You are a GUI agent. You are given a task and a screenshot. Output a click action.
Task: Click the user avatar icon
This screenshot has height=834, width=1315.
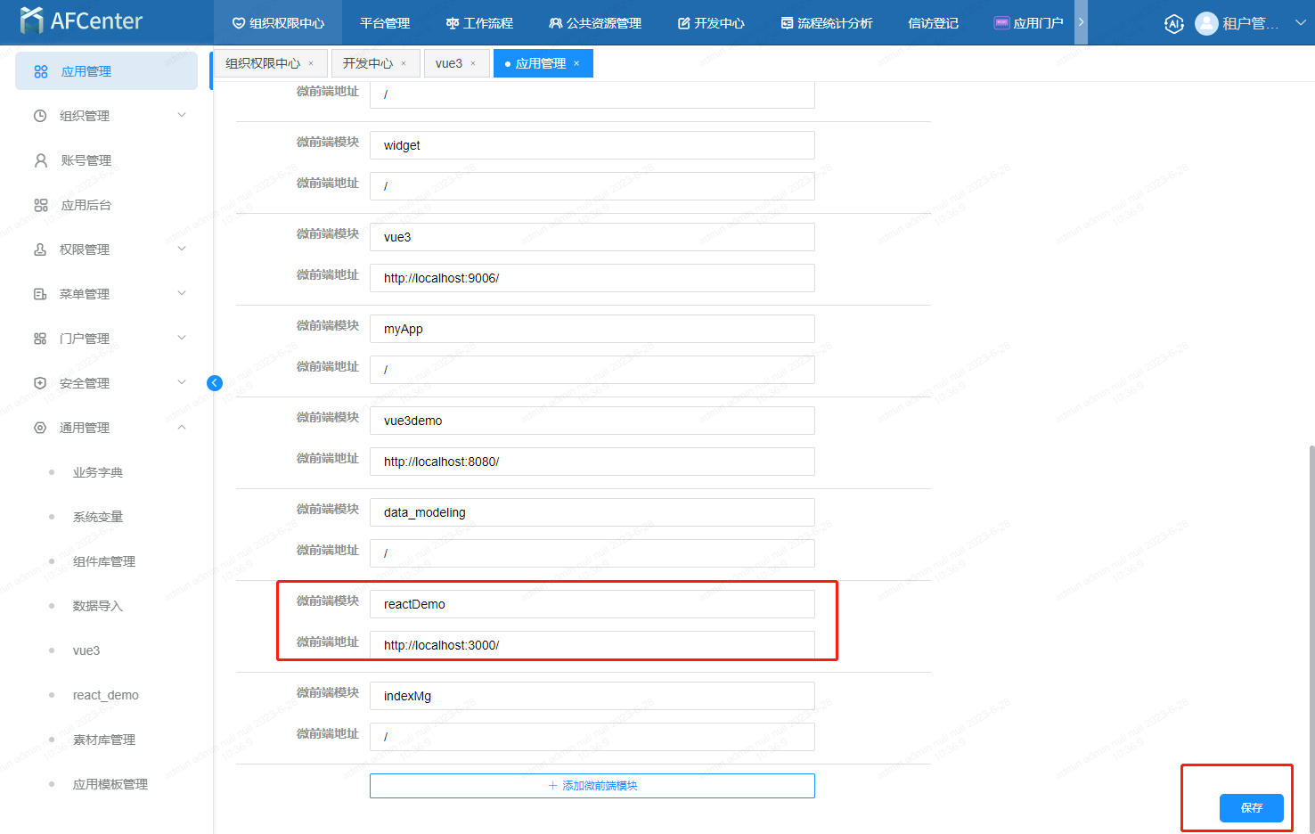1206,24
